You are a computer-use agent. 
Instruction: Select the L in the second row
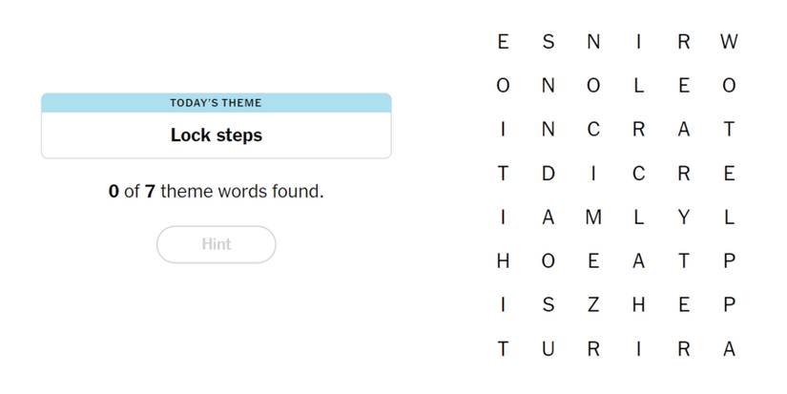[x=638, y=86]
